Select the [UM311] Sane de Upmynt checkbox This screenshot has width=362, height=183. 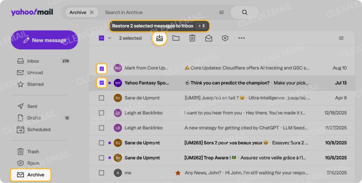pos(101,98)
